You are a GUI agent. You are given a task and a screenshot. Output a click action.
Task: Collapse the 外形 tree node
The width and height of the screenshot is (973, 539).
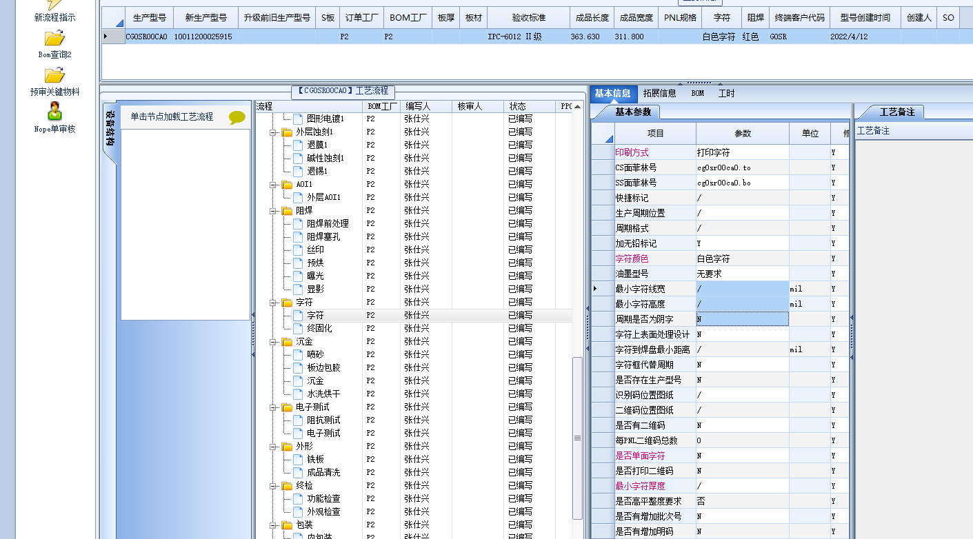pos(272,446)
